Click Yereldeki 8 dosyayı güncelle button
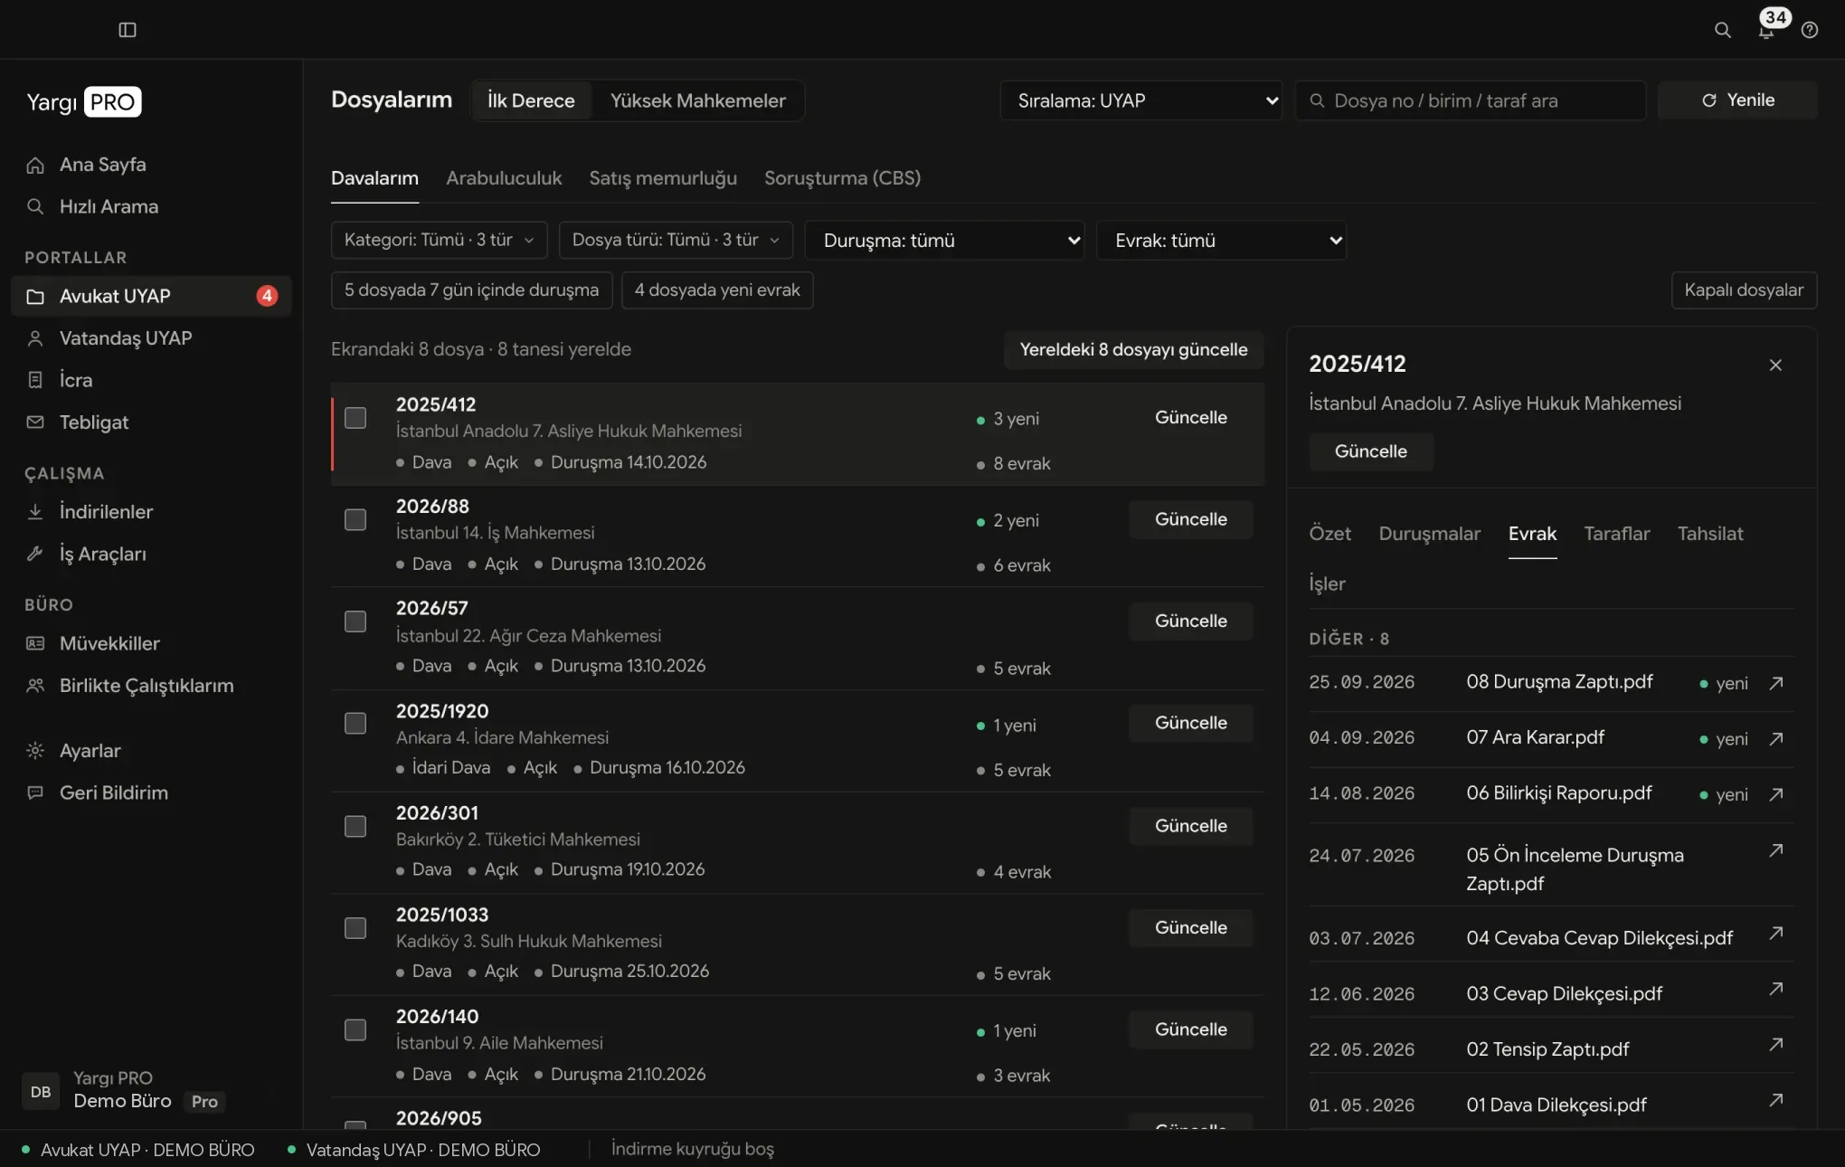The image size is (1845, 1167). (1134, 350)
